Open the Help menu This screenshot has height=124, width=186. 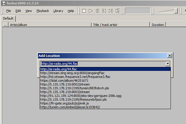(71, 11)
